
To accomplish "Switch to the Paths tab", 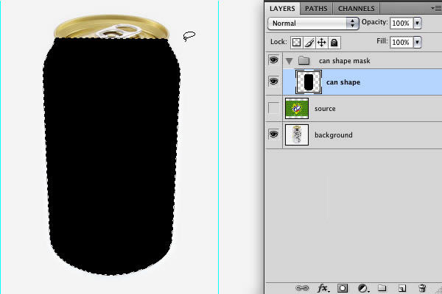I will coord(316,8).
